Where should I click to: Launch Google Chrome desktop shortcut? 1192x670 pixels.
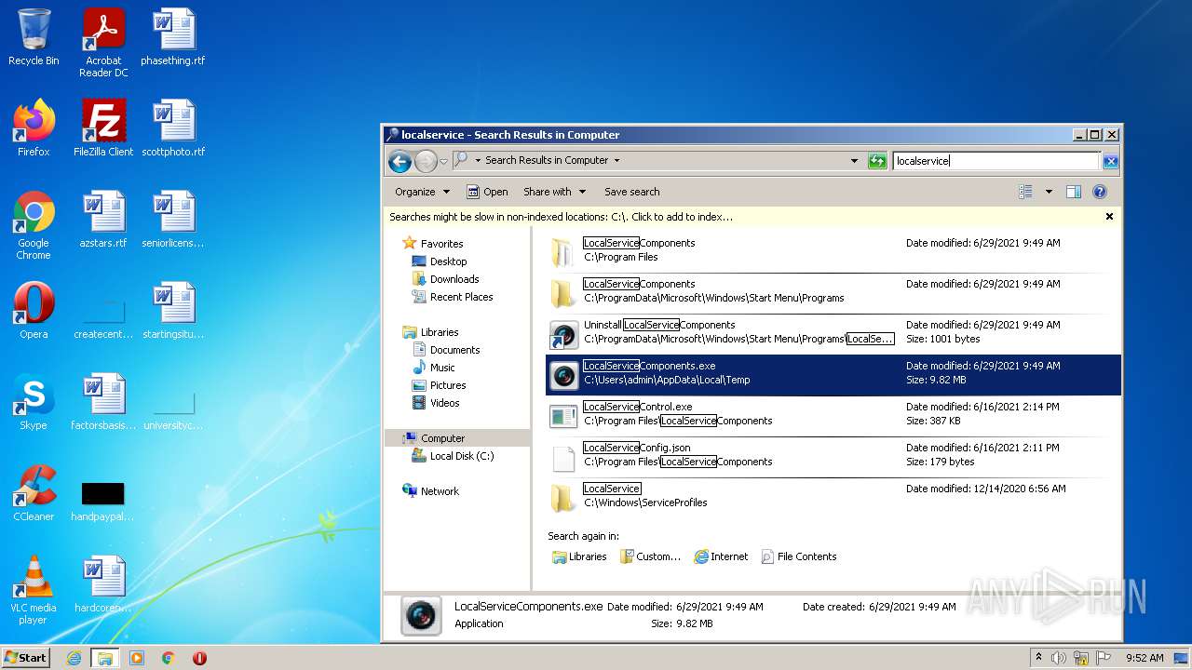(x=34, y=225)
